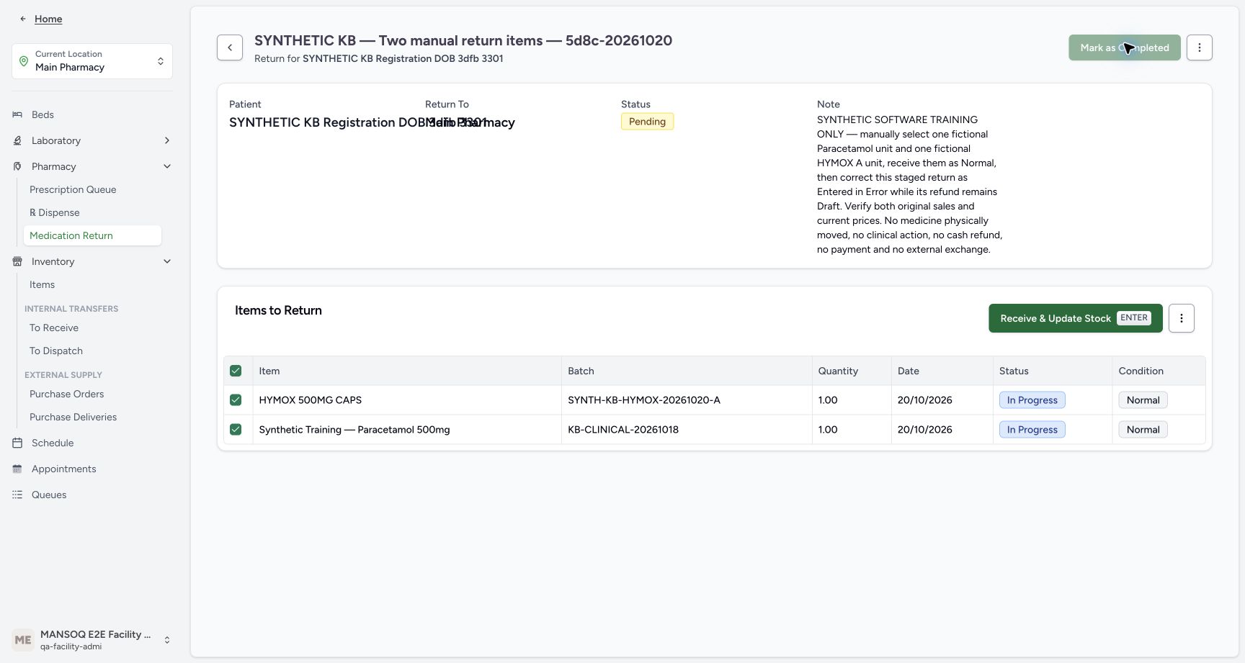This screenshot has width=1245, height=663.
Task: Click the Pharmacy pill icon
Action: coord(17,166)
